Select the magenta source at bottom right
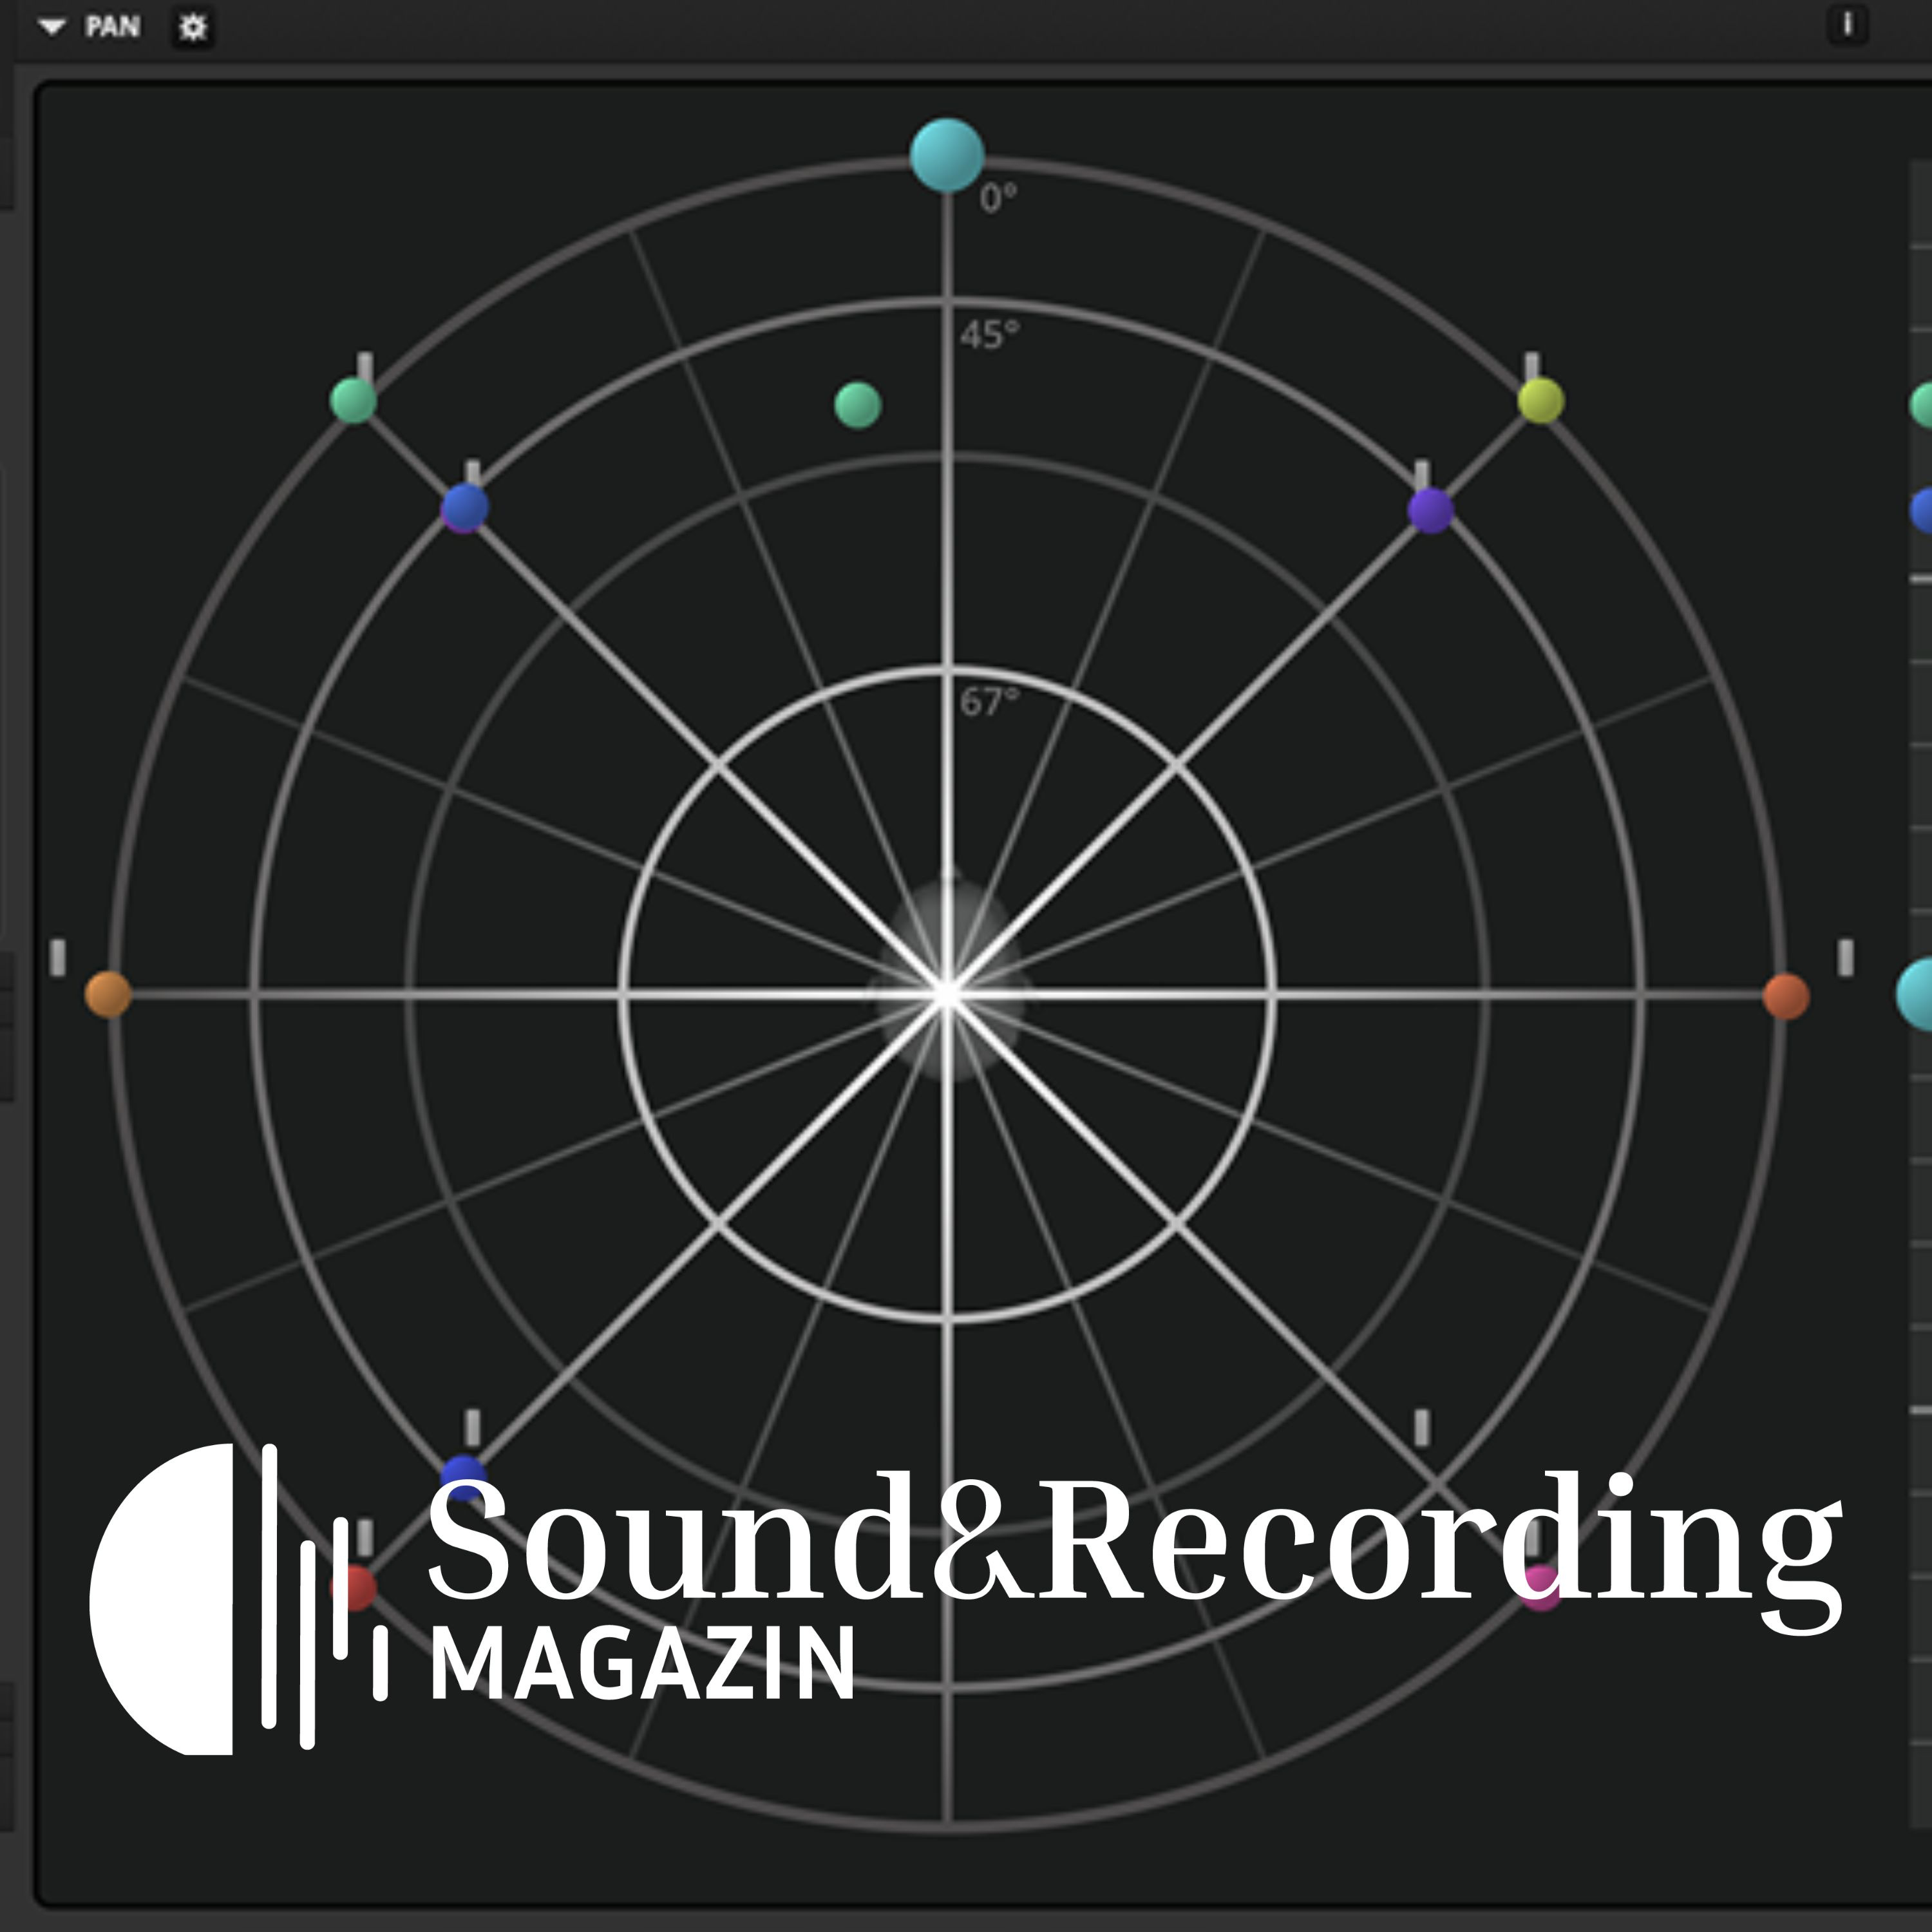The width and height of the screenshot is (1932, 1932). [x=1540, y=1587]
